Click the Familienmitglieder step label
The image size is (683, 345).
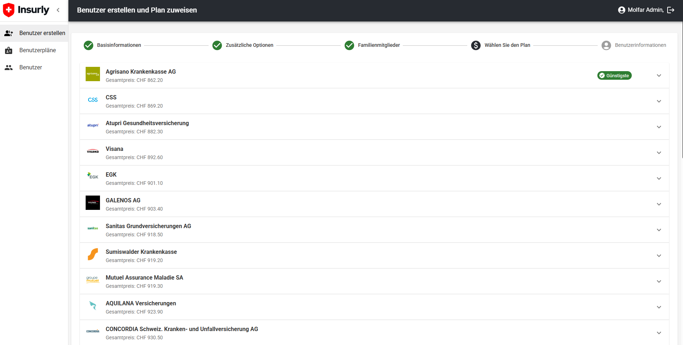[379, 45]
